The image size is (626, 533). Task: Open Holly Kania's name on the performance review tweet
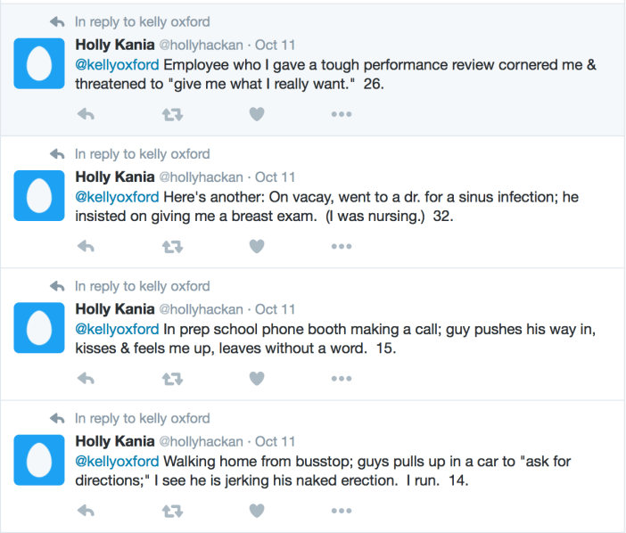(114, 45)
